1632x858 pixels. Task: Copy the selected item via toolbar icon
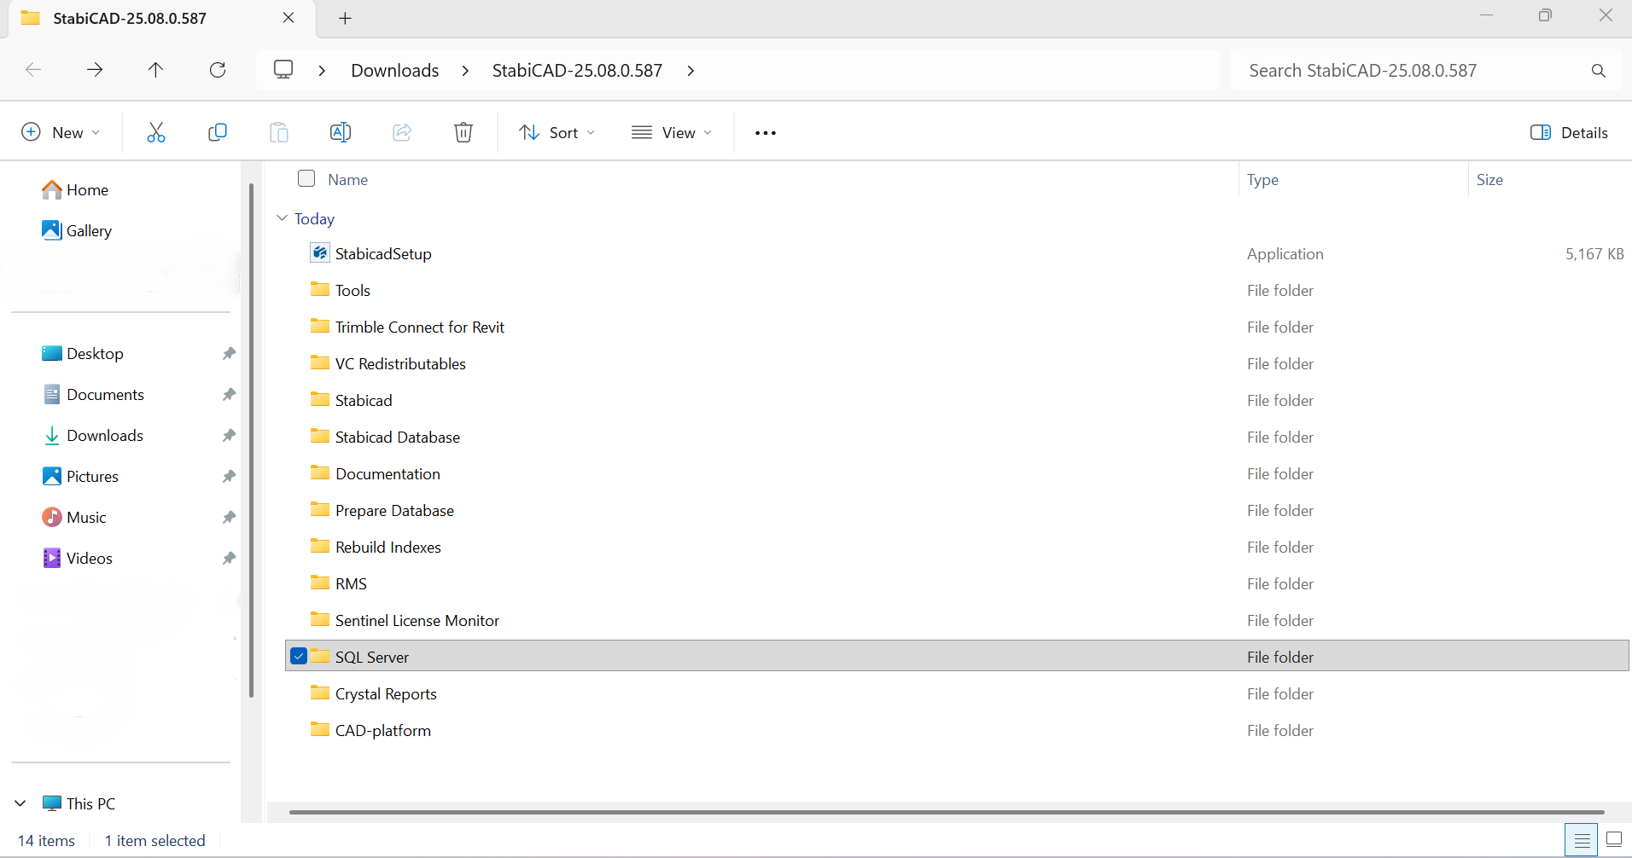(x=218, y=132)
